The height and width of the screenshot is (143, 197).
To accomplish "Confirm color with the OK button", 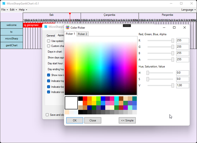I will (75, 120).
